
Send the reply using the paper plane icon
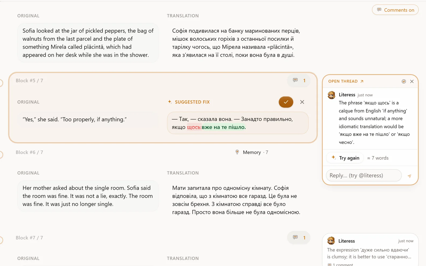click(409, 176)
